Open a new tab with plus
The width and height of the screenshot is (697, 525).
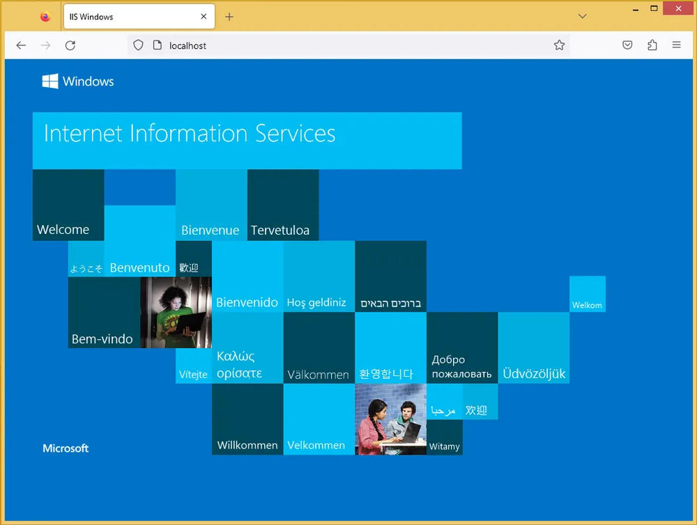(x=229, y=17)
